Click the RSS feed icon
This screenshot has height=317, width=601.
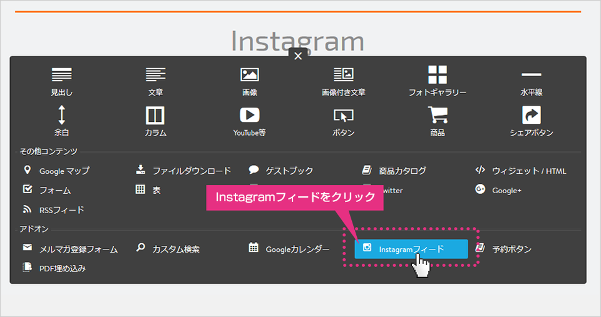pos(27,209)
